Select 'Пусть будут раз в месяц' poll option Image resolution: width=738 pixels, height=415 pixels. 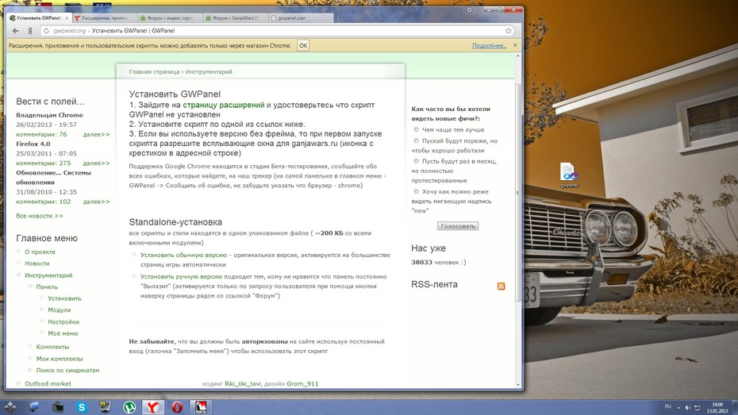pos(416,161)
